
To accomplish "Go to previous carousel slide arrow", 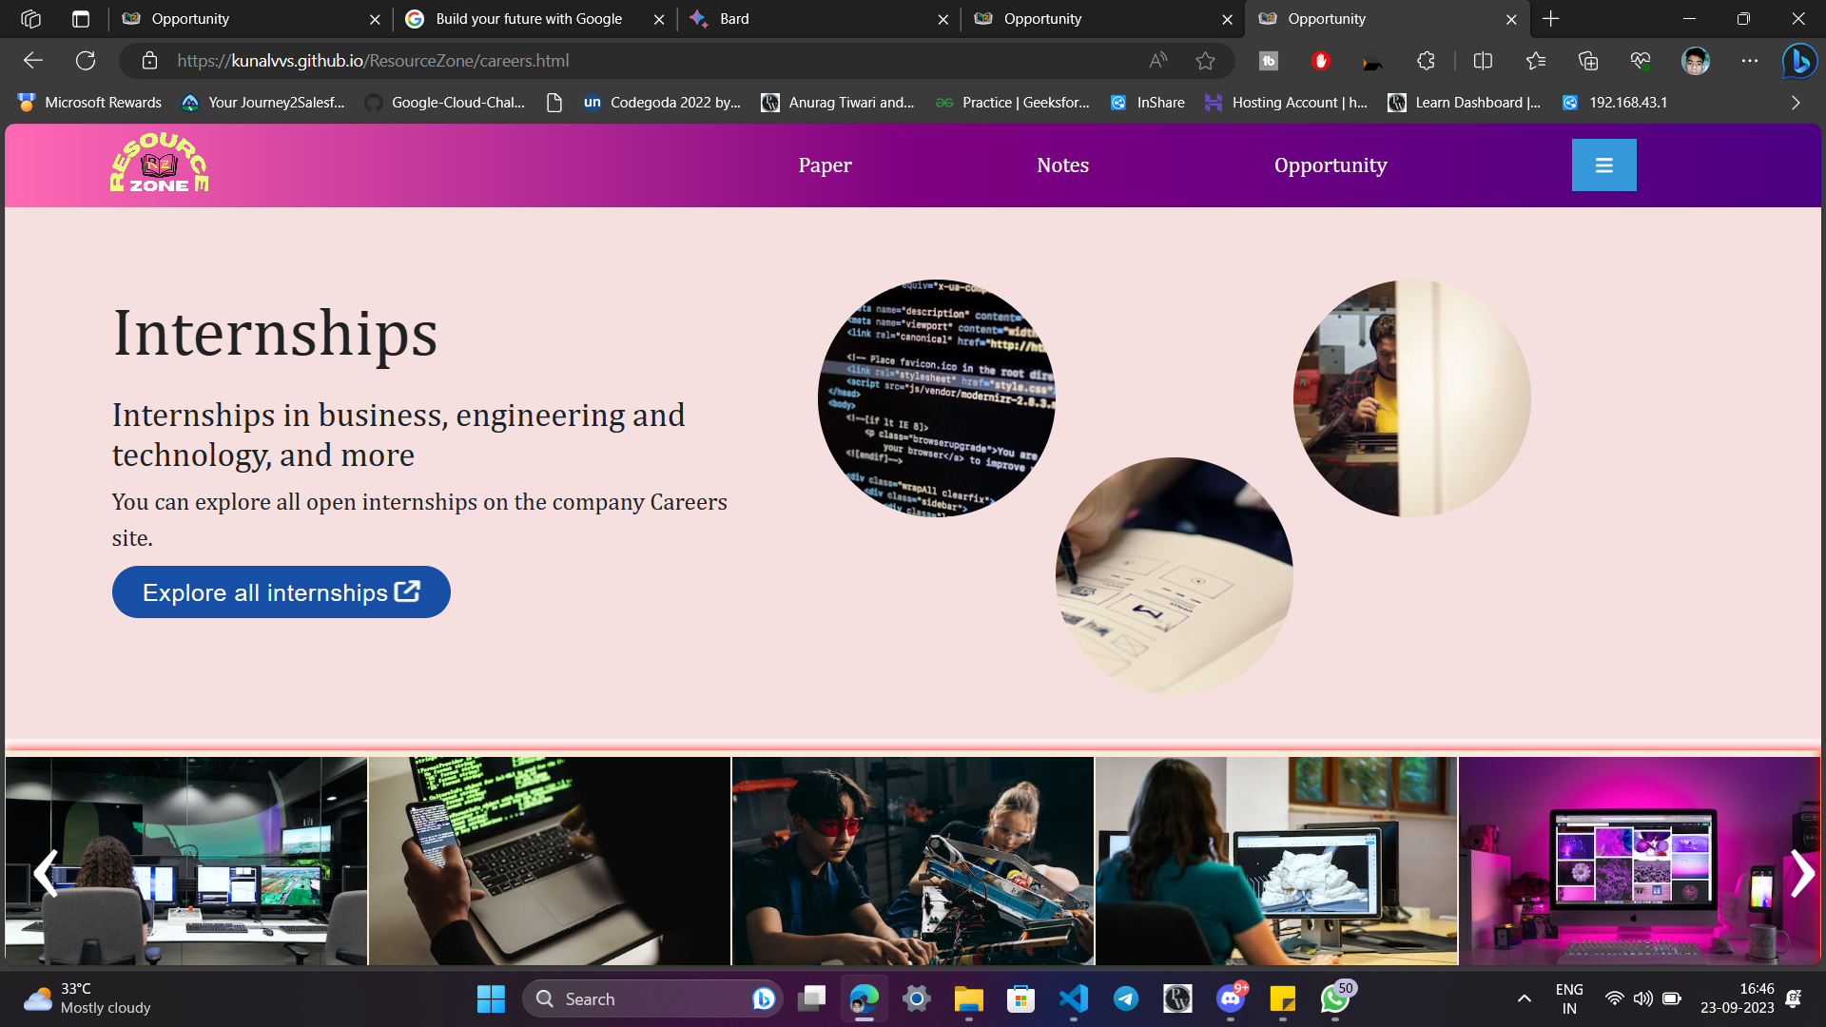I will 46,873.
